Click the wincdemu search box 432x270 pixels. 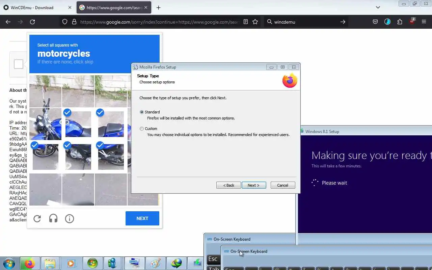305,22
